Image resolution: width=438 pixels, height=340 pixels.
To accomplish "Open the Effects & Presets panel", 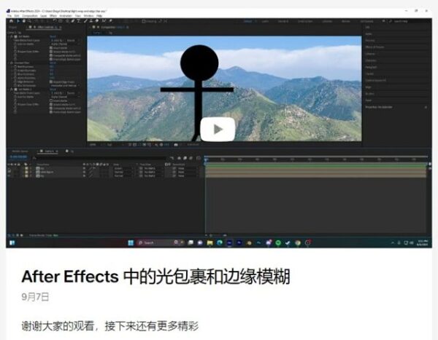I will click(375, 47).
